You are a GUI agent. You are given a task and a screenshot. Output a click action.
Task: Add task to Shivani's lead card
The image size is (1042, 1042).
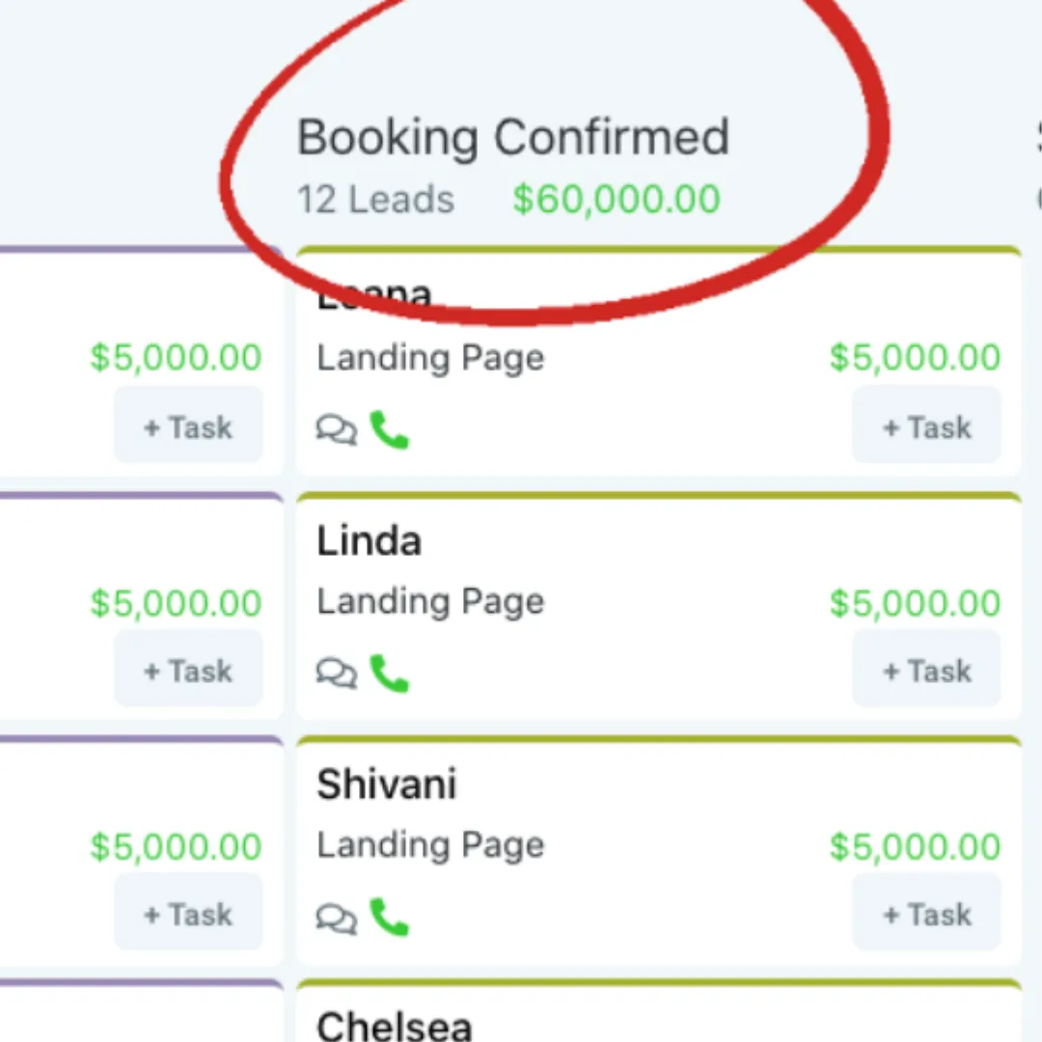coord(926,914)
